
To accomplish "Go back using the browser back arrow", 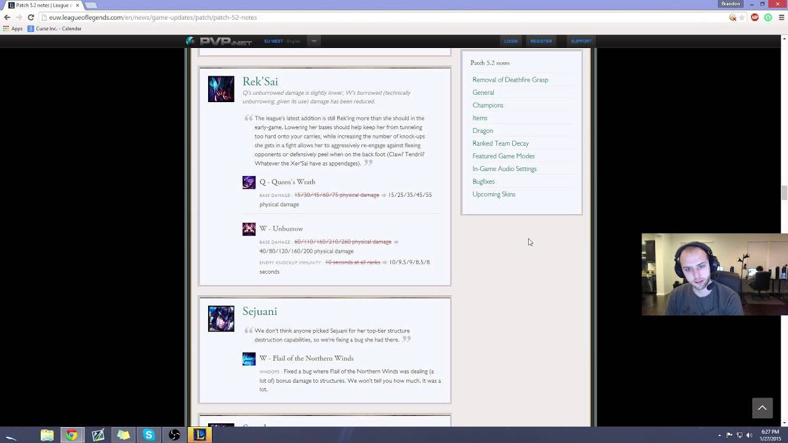I will pyautogui.click(x=7, y=17).
